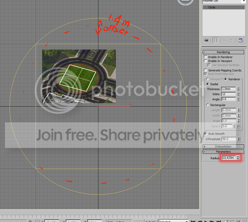Adjust the Threshold spinner arrows
This screenshot has width=248, height=222.
(239, 139)
